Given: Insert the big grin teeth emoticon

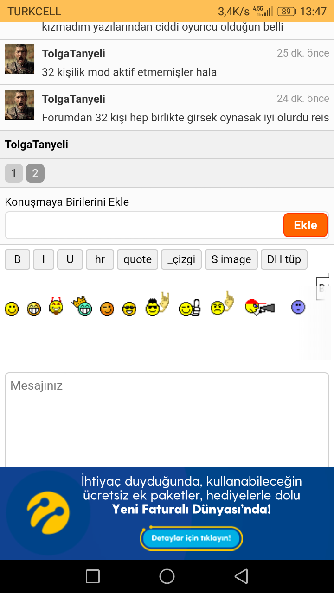Looking at the screenshot, I should pos(33,309).
